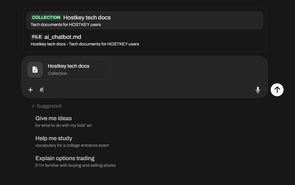
Task: Choose ai_chatbot.md from the suggestion list
Action: (x=63, y=37)
